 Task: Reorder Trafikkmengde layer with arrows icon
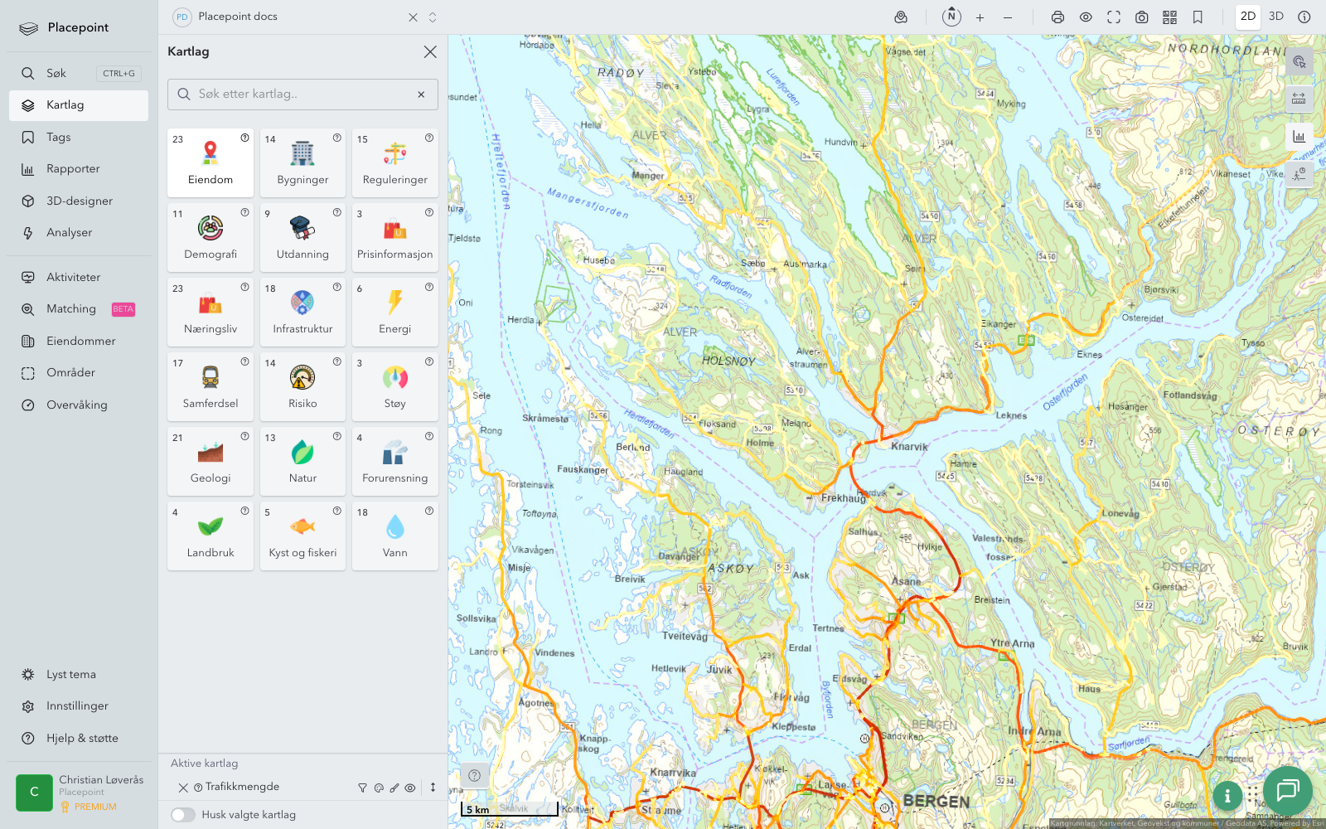[433, 787]
